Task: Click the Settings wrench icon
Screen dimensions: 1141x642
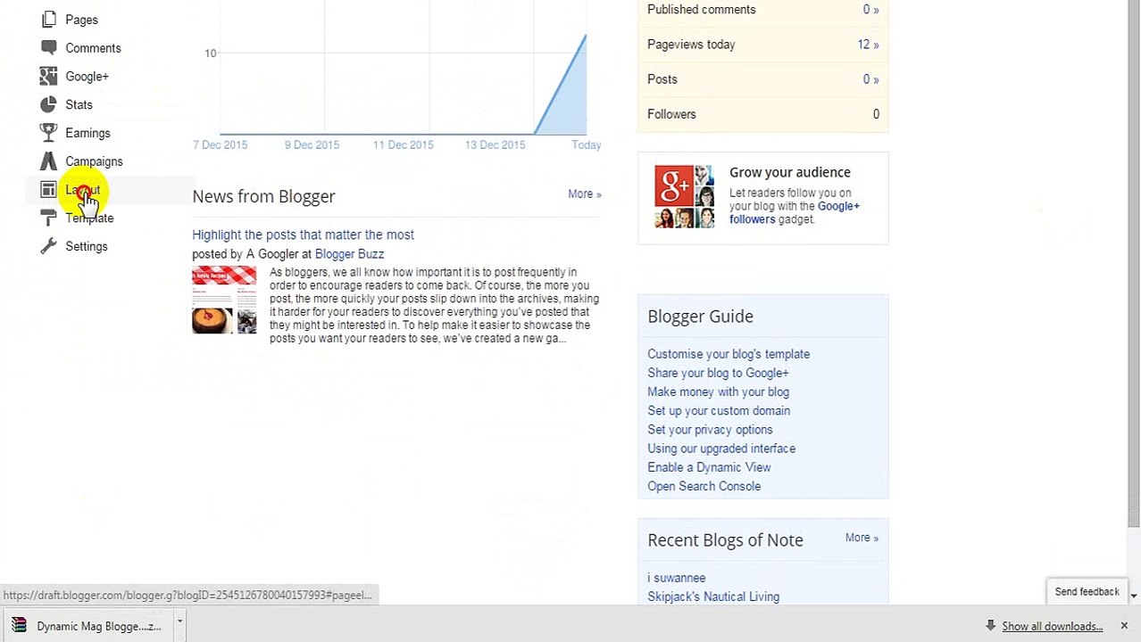Action: coord(48,246)
